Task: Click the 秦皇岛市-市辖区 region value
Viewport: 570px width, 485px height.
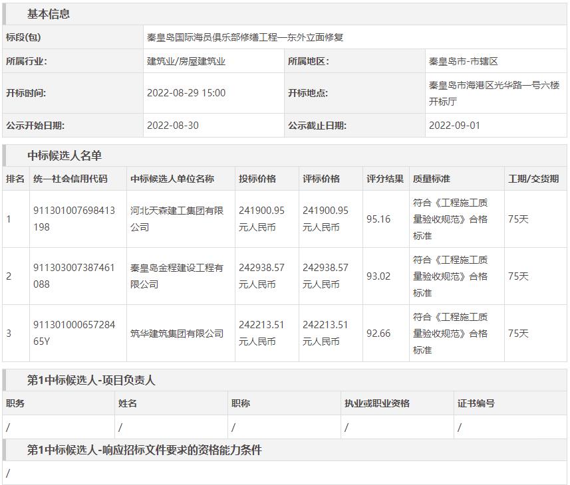Action: tap(464, 61)
